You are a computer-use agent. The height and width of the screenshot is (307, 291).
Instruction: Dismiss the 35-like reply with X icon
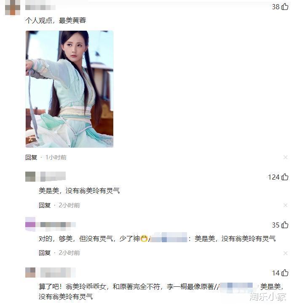point(285,253)
